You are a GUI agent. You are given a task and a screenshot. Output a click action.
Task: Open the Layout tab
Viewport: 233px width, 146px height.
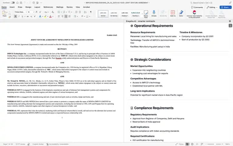pos(37,7)
